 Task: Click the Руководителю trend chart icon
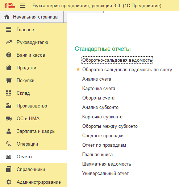click(x=9, y=42)
